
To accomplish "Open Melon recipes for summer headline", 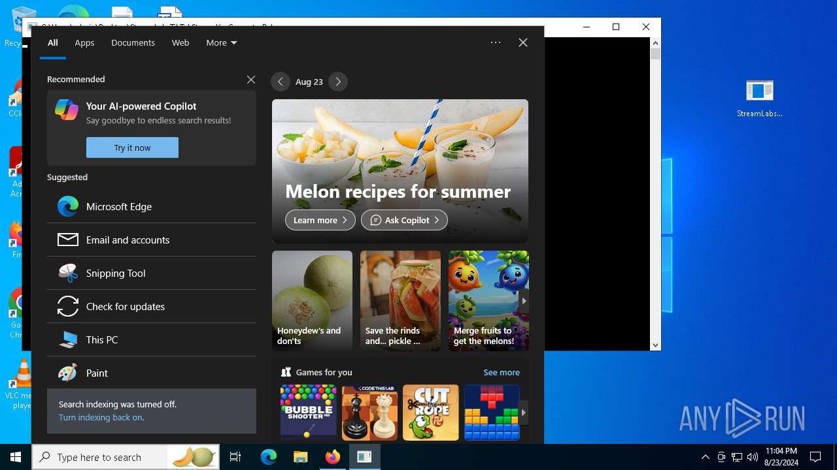I will 398,191.
